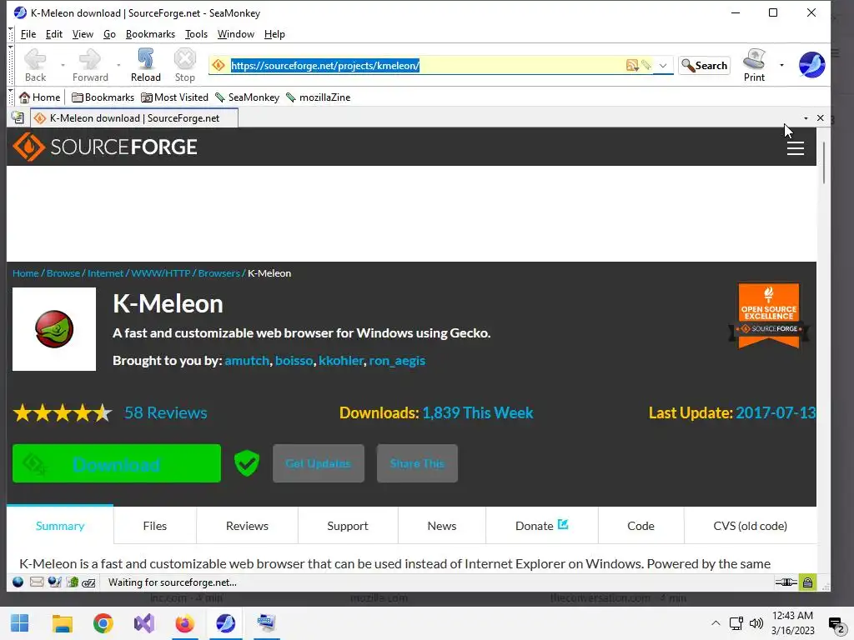Click the K-Meleon project logo image
Screen dimensions: 854x640
coord(54,329)
